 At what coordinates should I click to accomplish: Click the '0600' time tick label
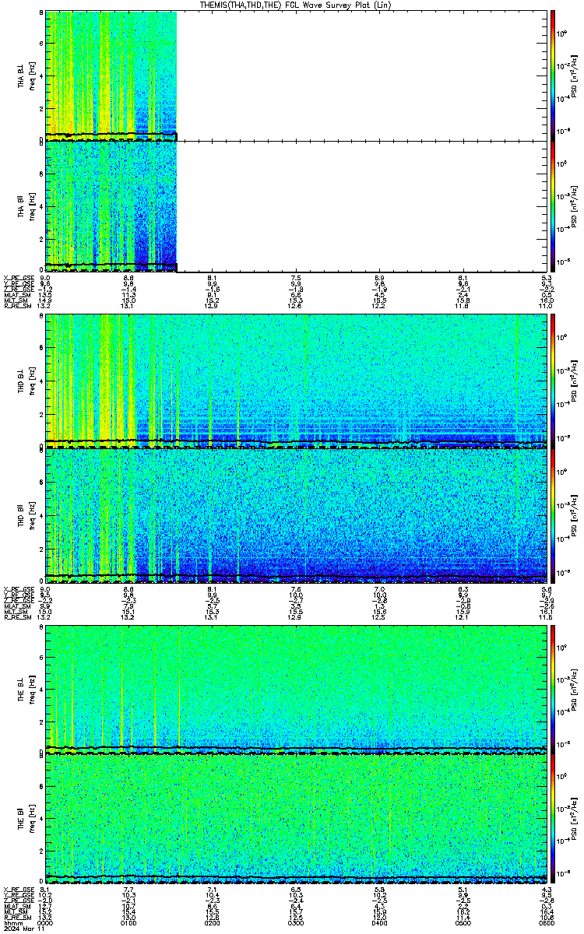click(x=546, y=922)
